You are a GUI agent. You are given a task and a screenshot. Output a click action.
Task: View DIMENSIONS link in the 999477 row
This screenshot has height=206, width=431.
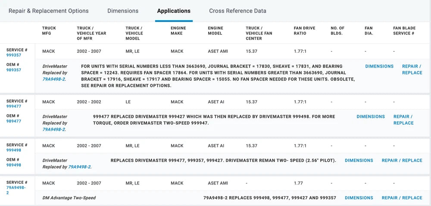tap(371, 117)
